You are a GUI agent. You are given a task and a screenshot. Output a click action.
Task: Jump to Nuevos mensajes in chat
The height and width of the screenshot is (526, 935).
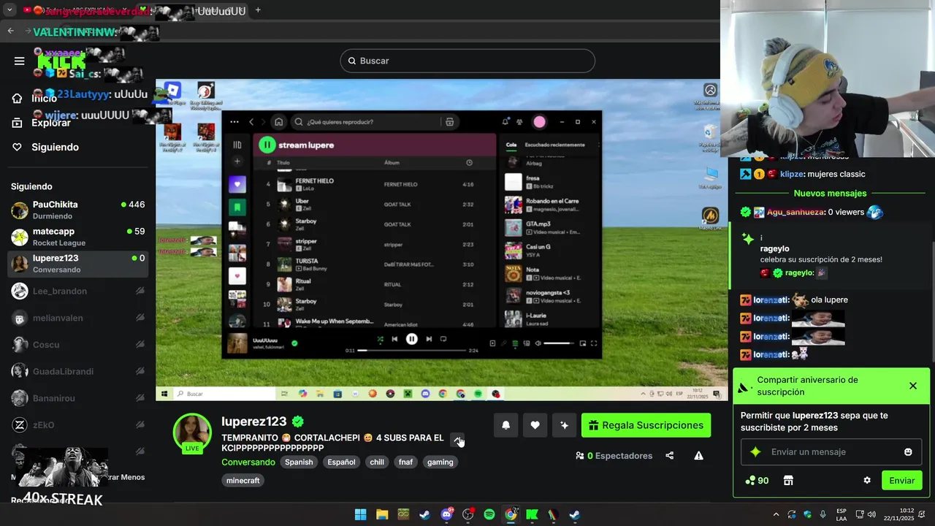(831, 194)
